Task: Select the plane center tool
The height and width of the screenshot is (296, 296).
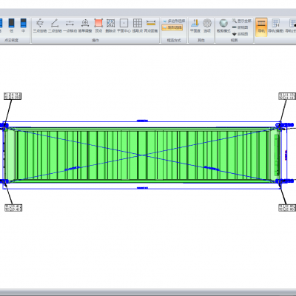Action: click(x=124, y=26)
